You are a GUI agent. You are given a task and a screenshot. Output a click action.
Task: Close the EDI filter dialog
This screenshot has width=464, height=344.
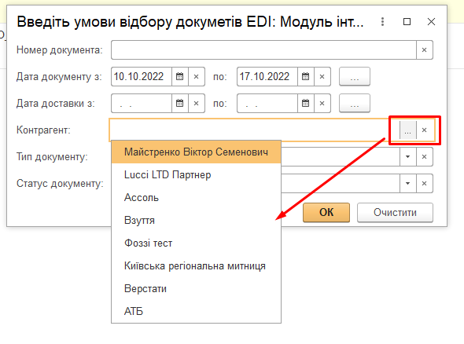point(431,21)
